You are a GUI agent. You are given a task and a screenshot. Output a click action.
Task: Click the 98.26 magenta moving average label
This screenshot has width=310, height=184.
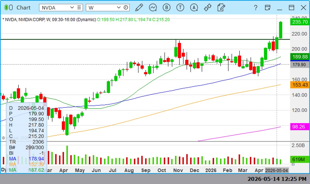pos(300,127)
